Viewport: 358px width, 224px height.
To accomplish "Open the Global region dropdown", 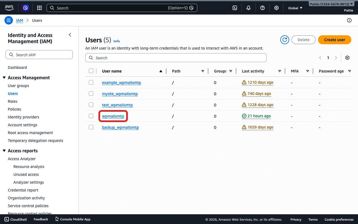I will pyautogui.click(x=295, y=8).
